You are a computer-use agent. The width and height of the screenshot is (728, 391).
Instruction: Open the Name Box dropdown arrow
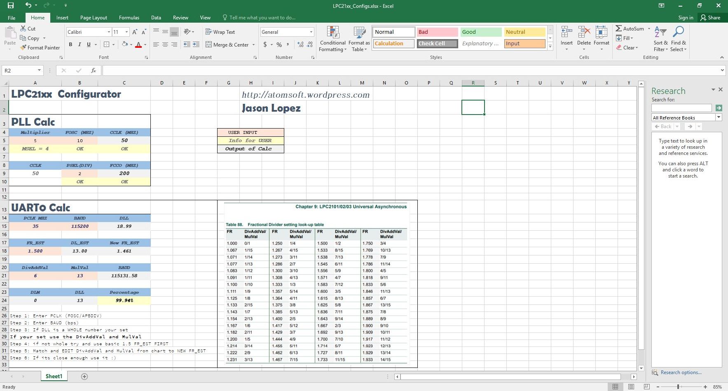point(39,70)
